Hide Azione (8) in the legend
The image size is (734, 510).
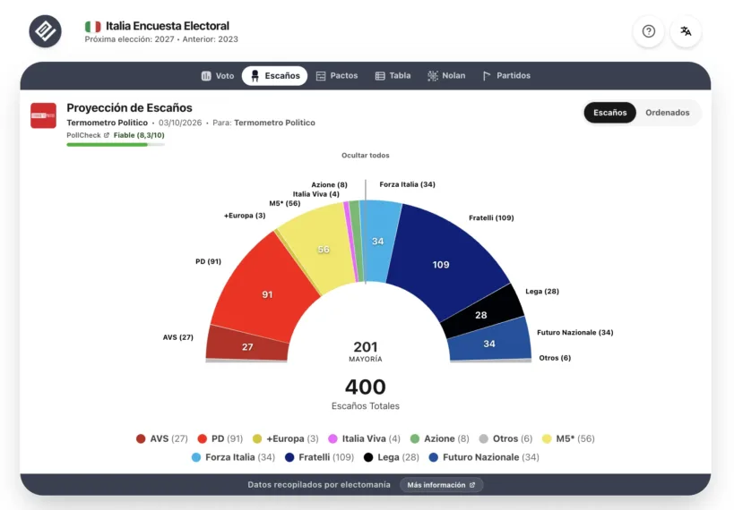(x=439, y=438)
